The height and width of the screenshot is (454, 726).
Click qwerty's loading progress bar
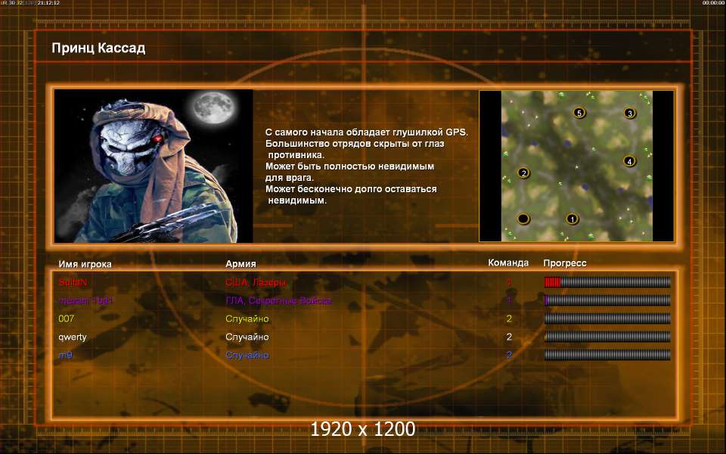pos(607,337)
